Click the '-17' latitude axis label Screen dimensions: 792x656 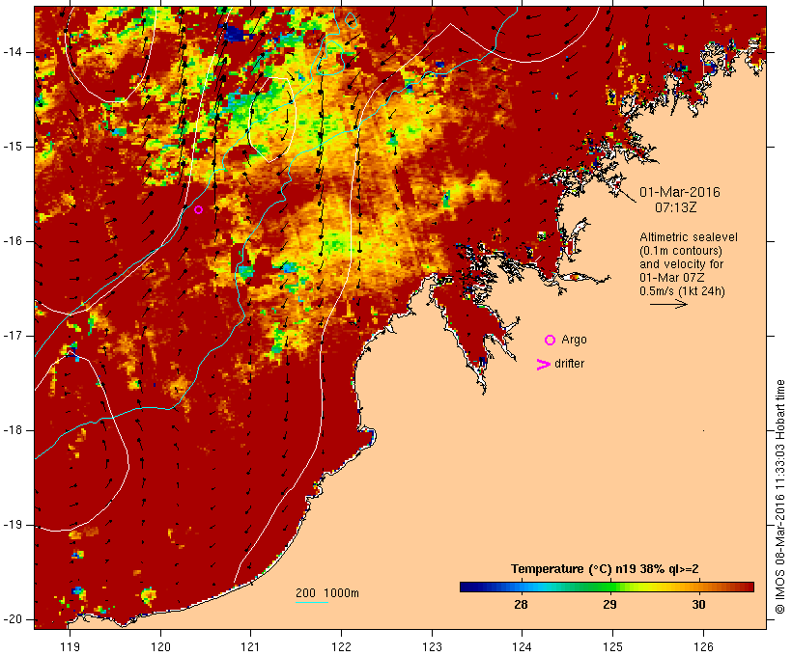[12, 336]
